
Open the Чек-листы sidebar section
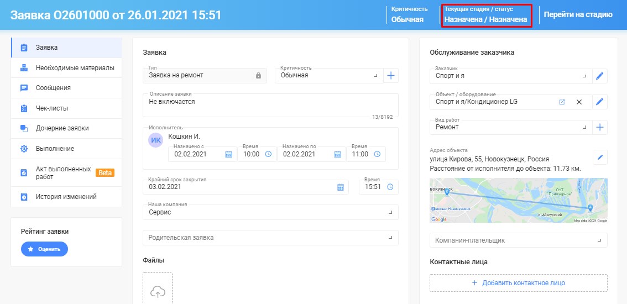(x=66, y=108)
